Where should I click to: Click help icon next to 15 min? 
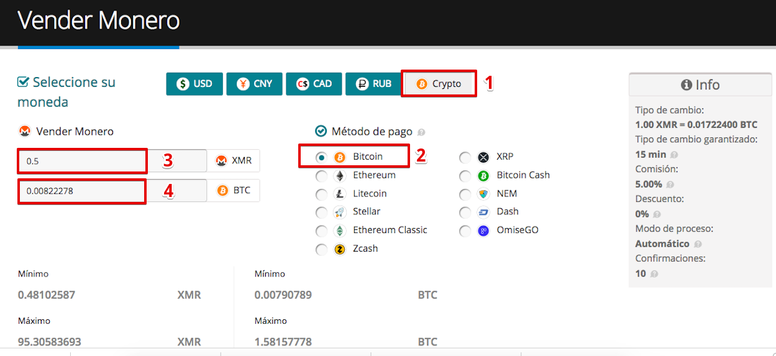tap(674, 155)
